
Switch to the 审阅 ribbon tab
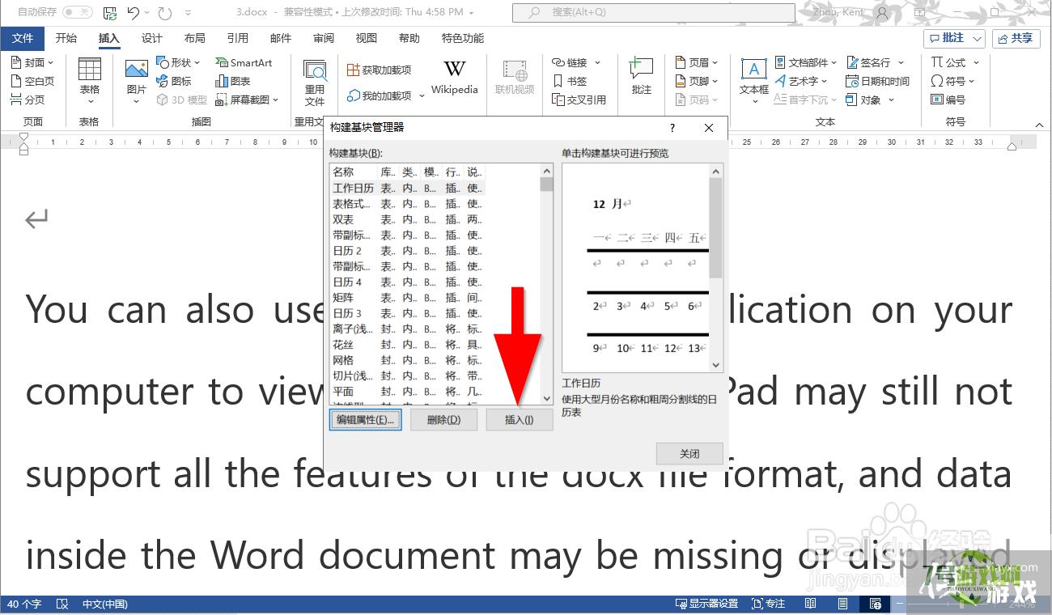point(324,38)
